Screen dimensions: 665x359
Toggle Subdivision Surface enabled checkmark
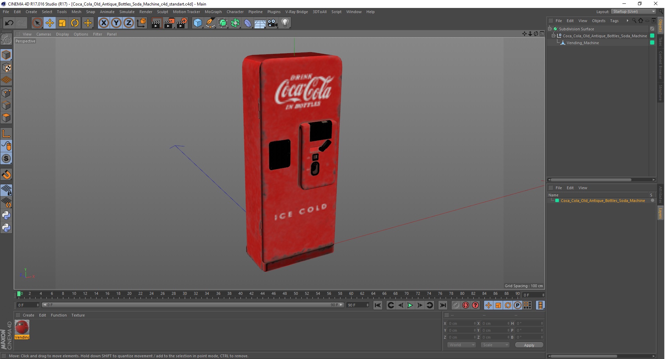click(x=652, y=29)
